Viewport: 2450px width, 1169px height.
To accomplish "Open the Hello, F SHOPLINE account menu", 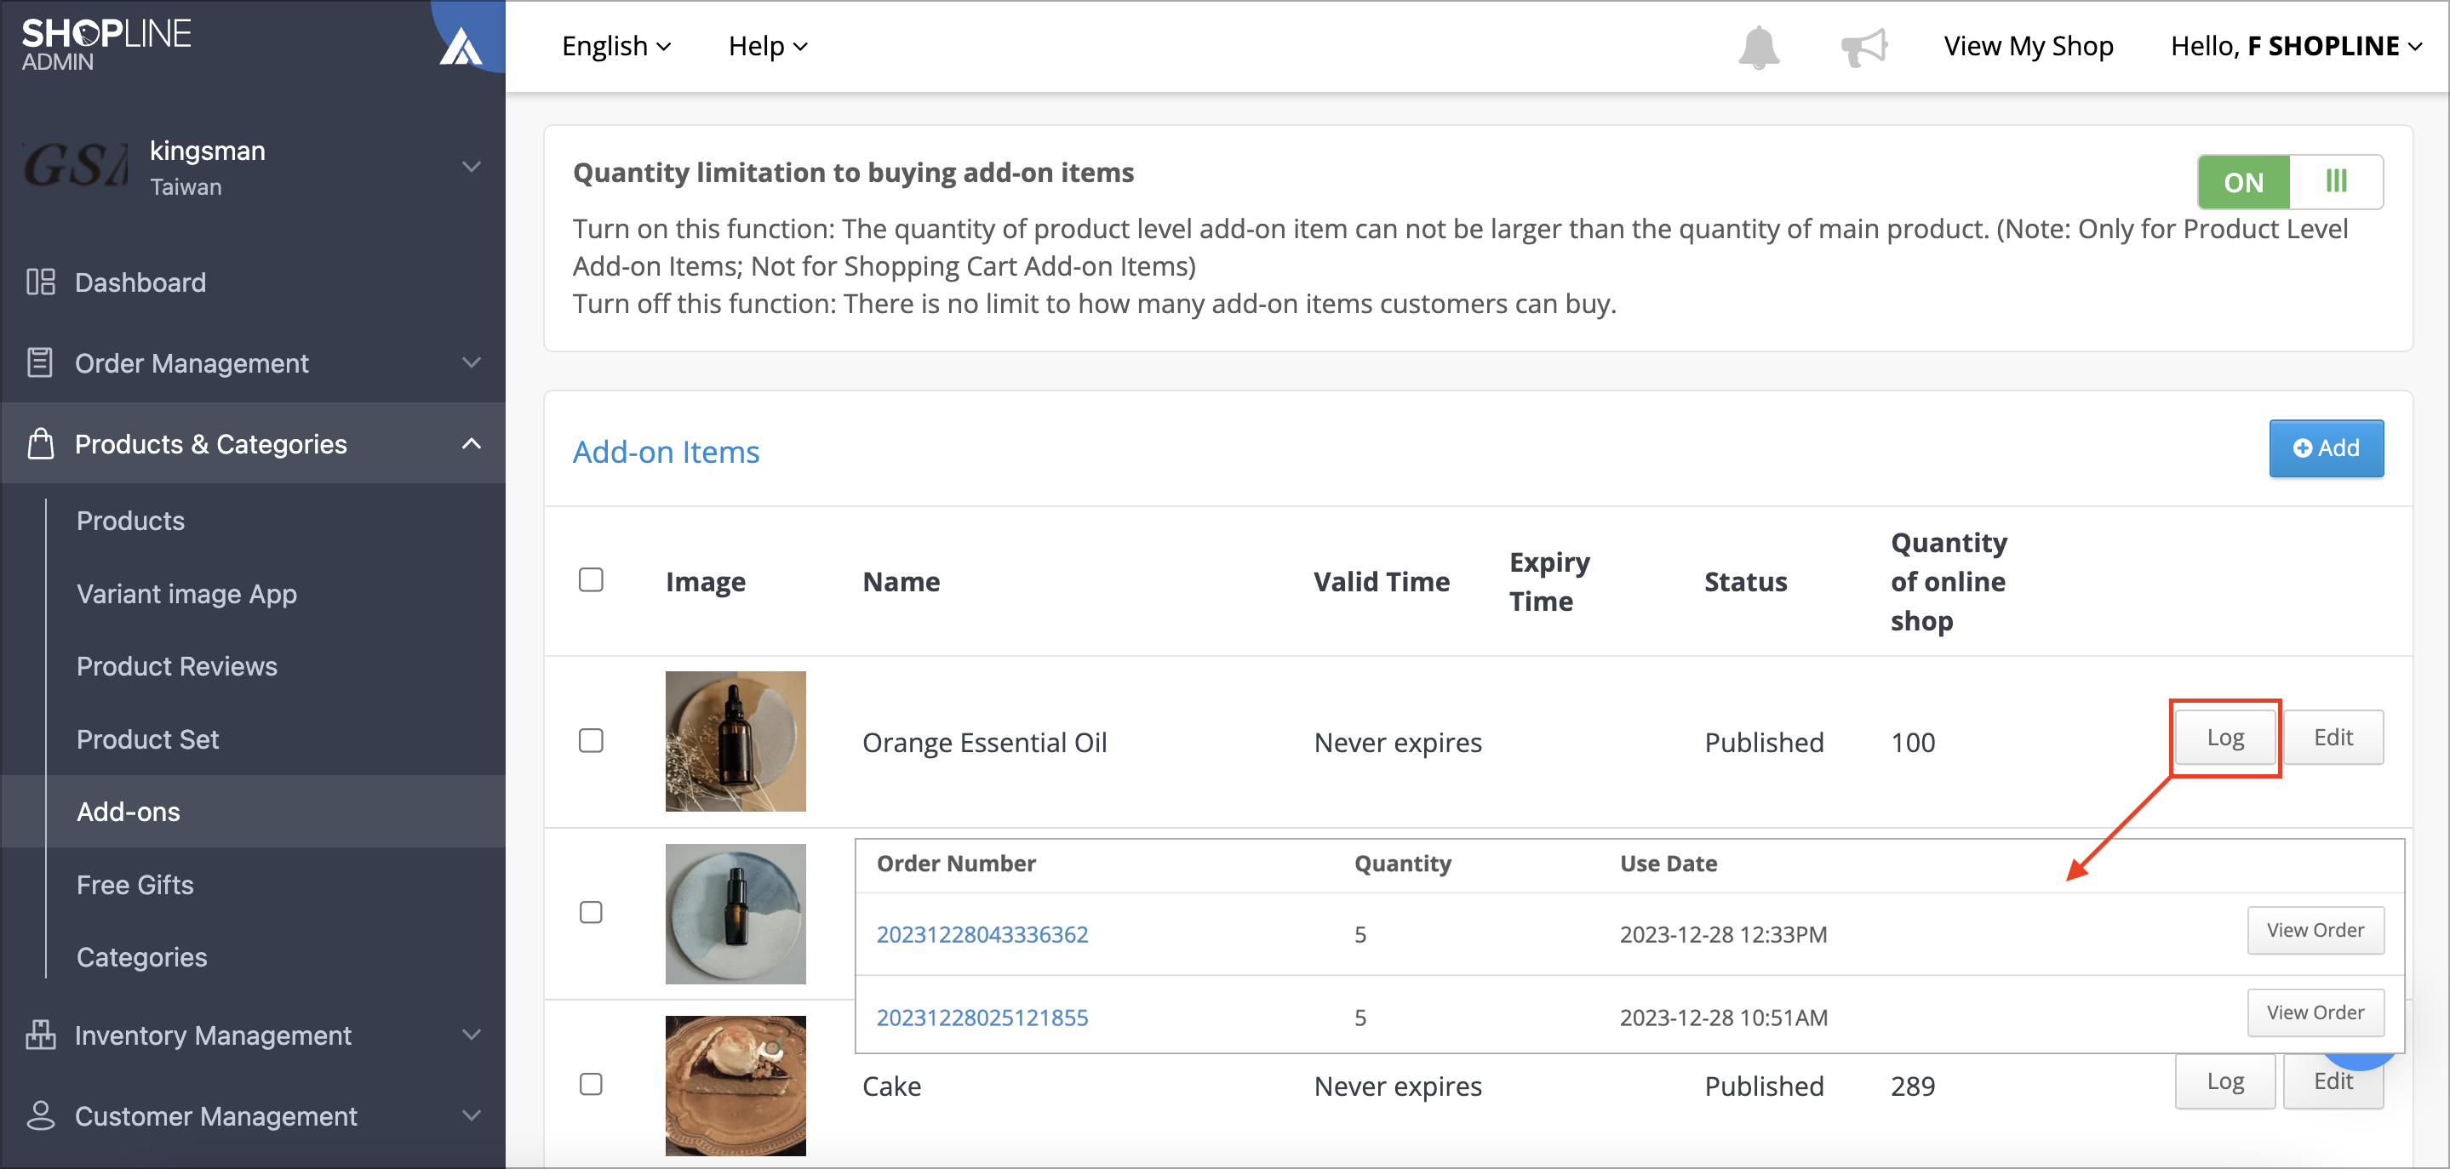I will click(x=2296, y=46).
